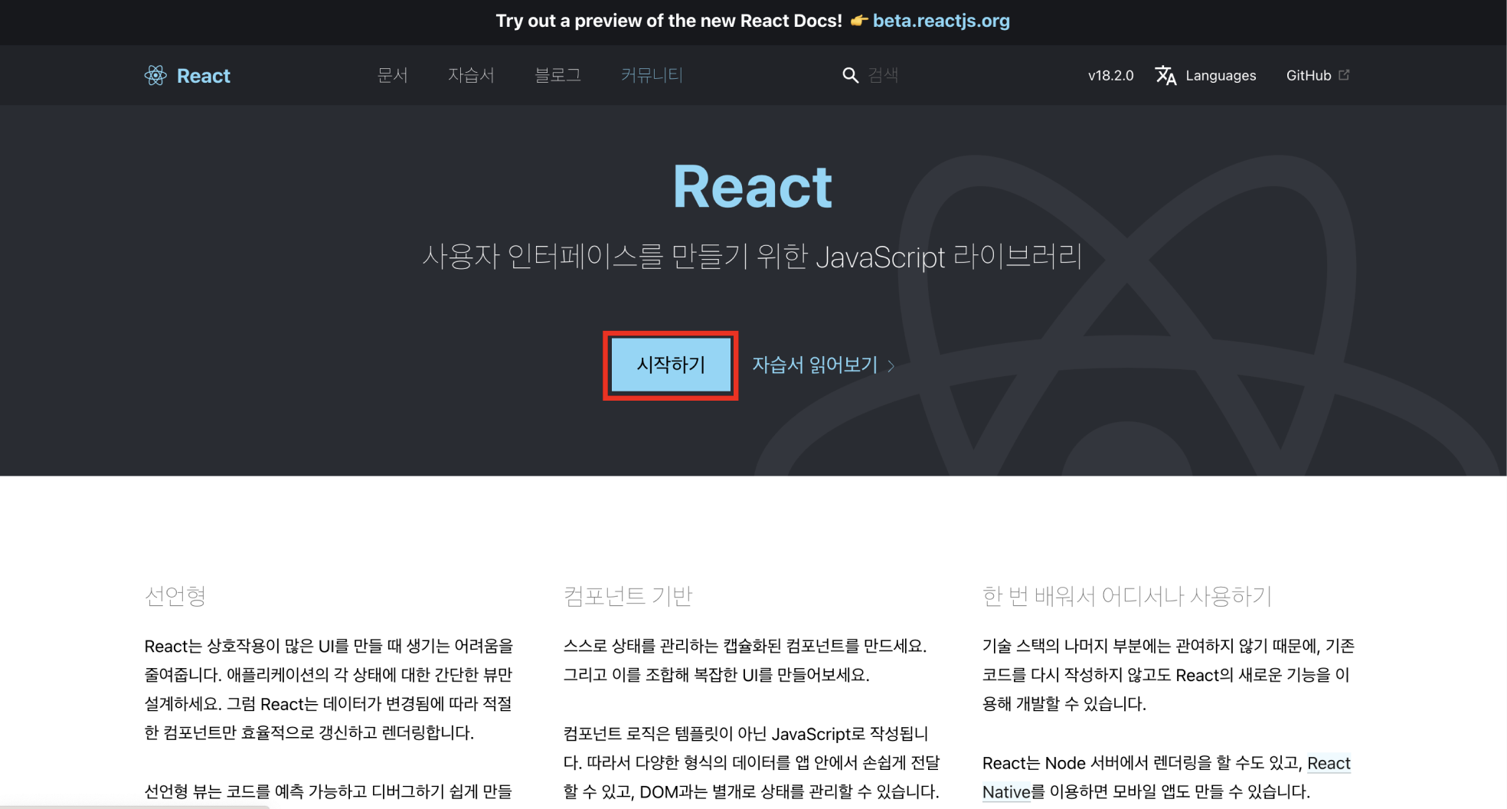Screen dimensions: 1507x809
Task: Open the 커뮤니티 community menu item
Action: pyautogui.click(x=652, y=75)
